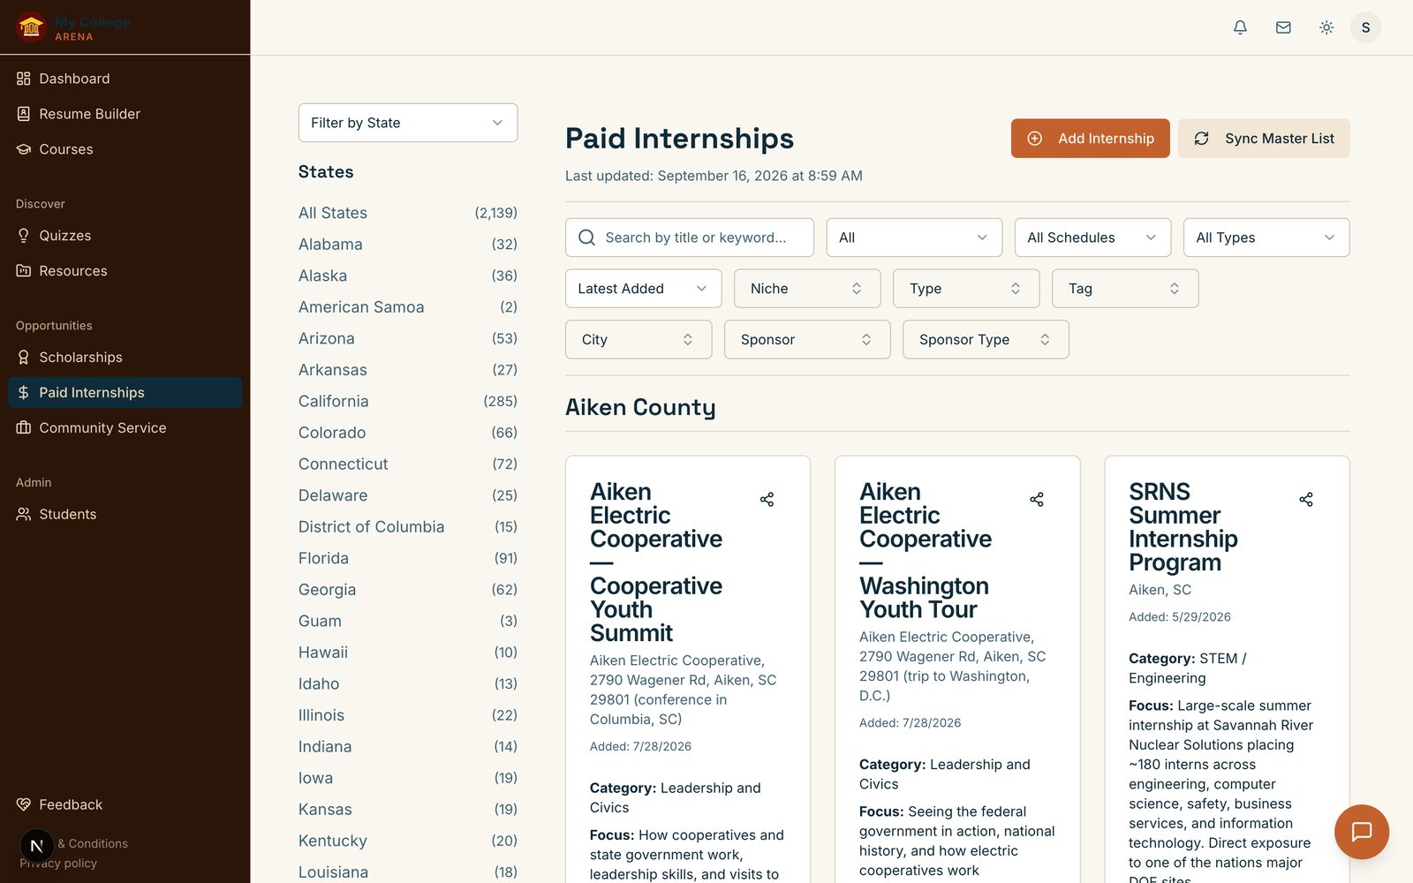This screenshot has height=883, width=1413.
Task: Filter internships by Kentucky
Action: pos(408,841)
